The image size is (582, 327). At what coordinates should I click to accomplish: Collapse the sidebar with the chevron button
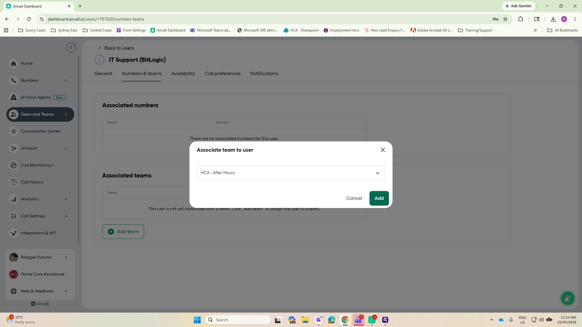(x=71, y=48)
